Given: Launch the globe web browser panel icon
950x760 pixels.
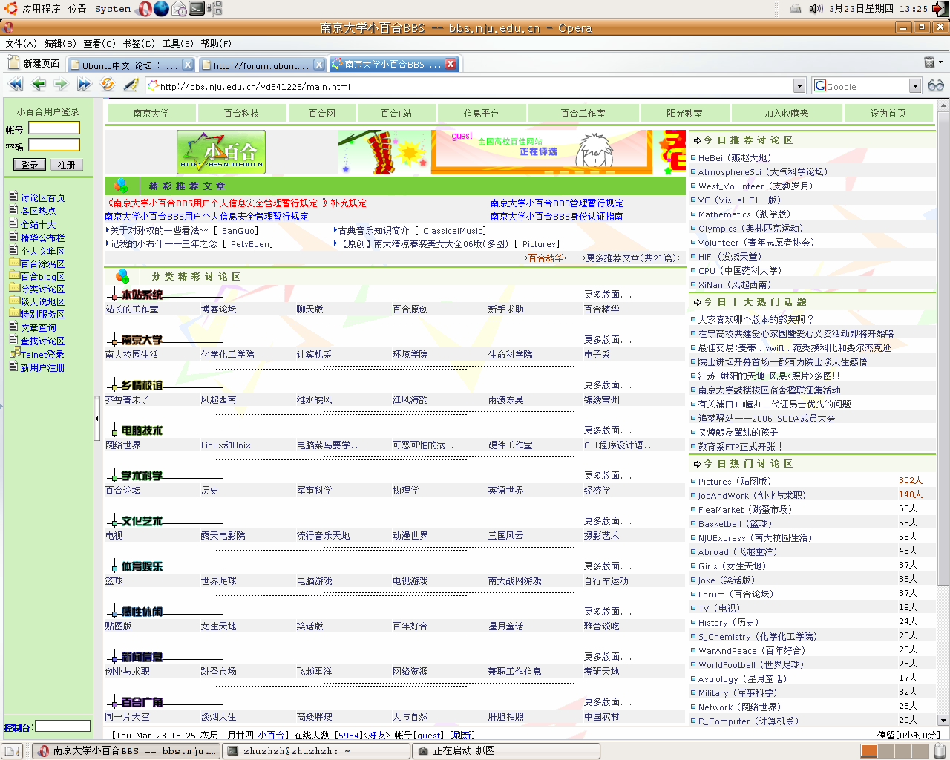Looking at the screenshot, I should pos(161,9).
